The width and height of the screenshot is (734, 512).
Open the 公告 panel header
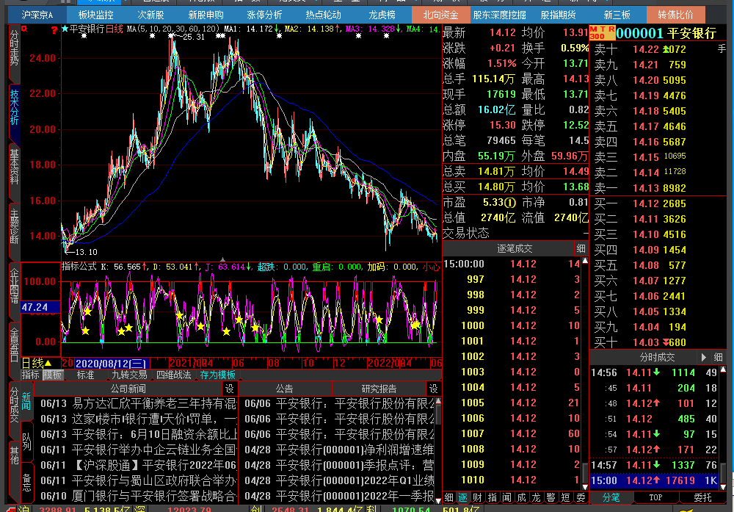click(x=285, y=389)
